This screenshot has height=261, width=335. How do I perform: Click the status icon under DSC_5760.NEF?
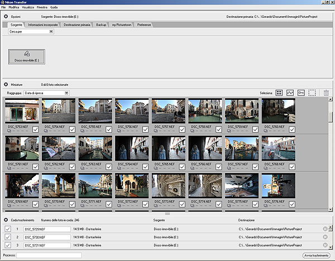[x=266, y=130]
